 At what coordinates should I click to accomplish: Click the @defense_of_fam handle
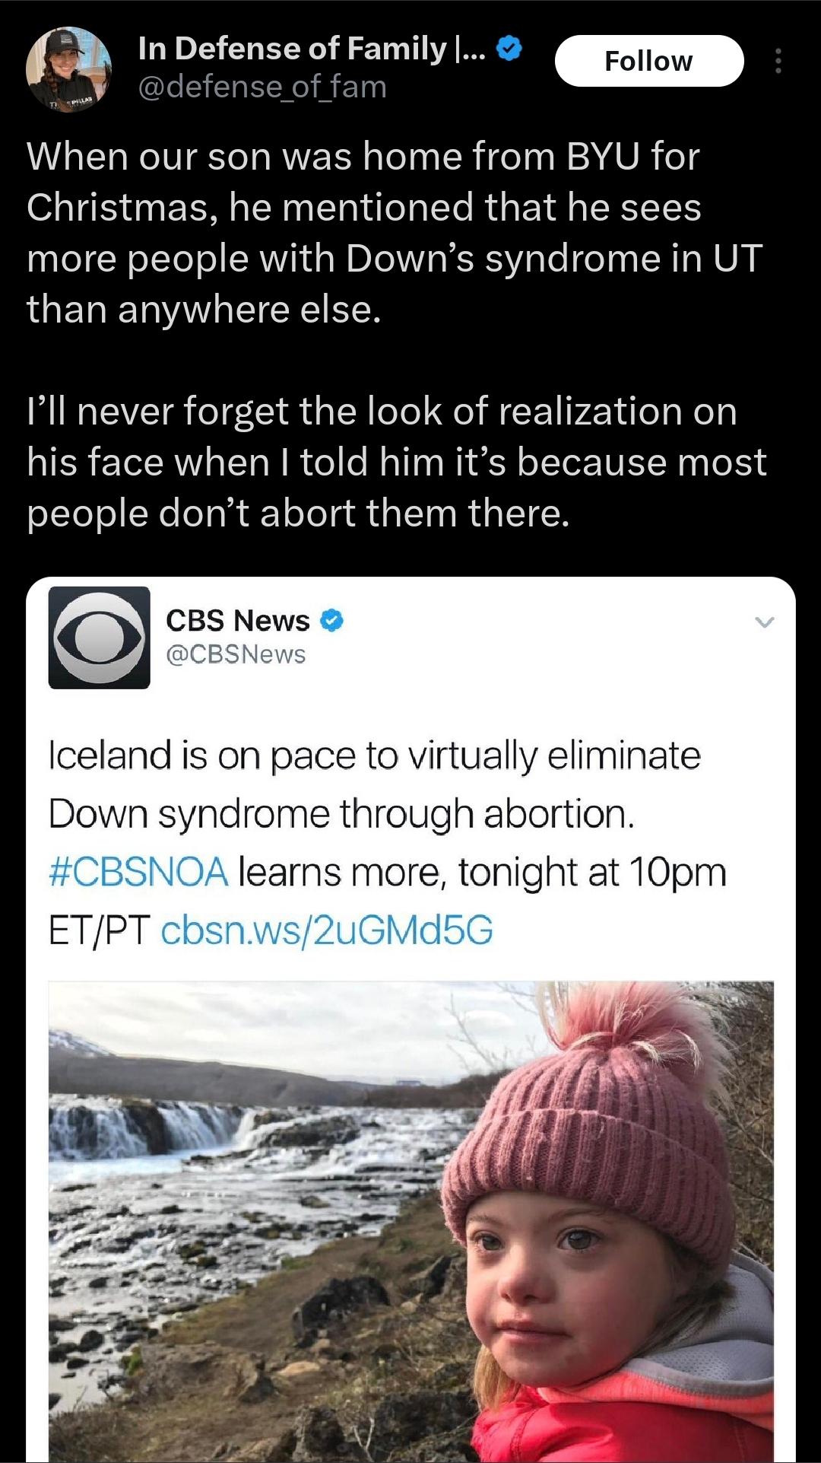pyautogui.click(x=262, y=87)
